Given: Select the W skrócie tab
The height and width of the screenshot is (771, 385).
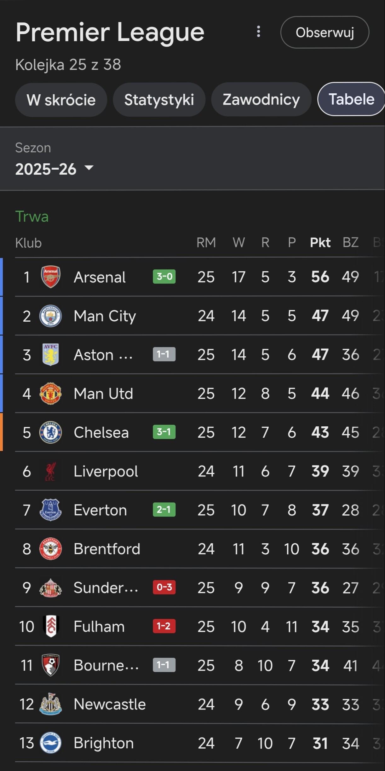Looking at the screenshot, I should (x=61, y=100).
